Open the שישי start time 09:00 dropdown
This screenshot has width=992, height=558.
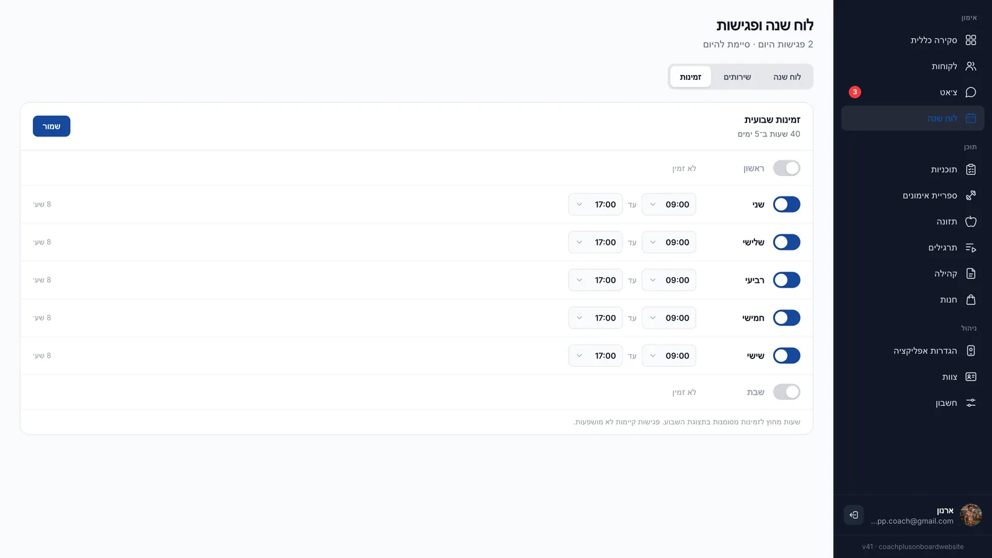[x=669, y=356]
